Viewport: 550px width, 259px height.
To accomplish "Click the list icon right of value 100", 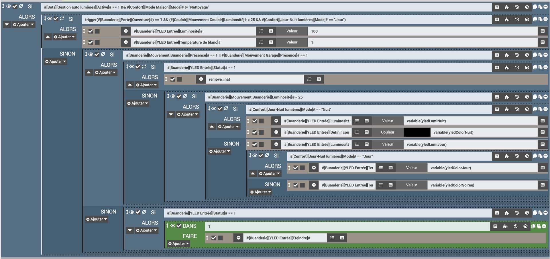I will (542, 31).
